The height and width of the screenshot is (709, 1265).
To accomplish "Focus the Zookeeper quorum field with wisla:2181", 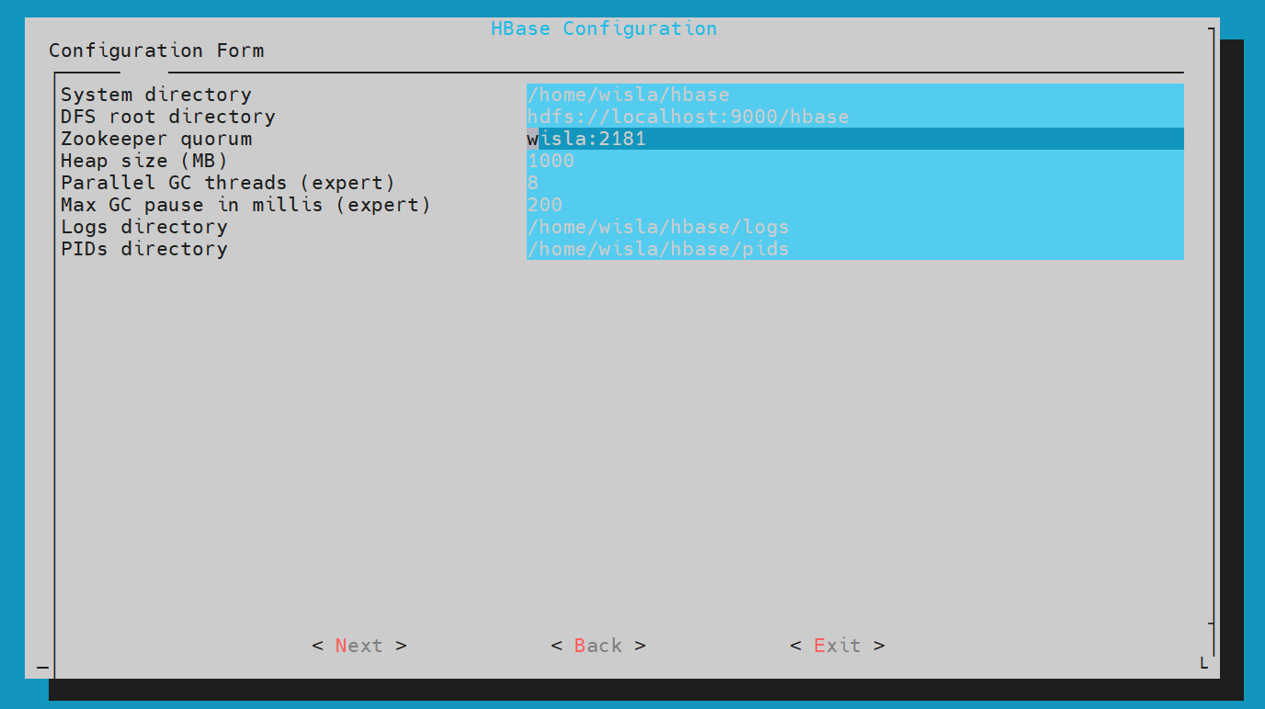I will coord(854,139).
